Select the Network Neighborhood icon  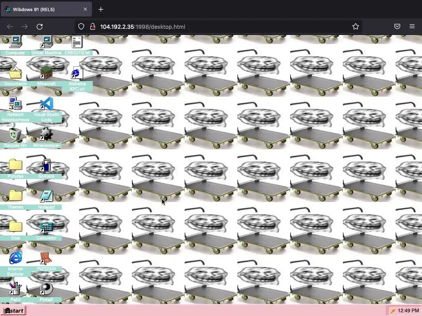(x=15, y=104)
